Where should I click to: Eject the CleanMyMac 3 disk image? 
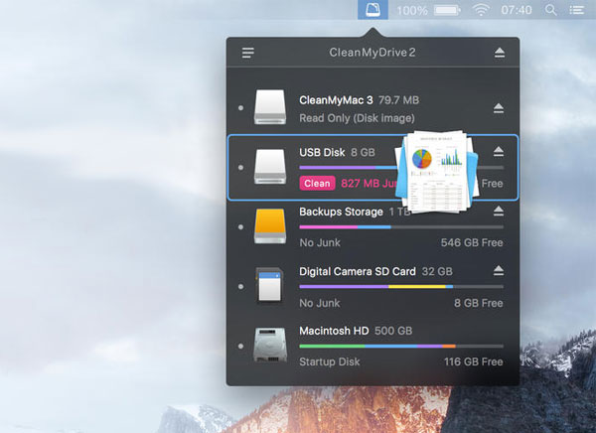[499, 108]
